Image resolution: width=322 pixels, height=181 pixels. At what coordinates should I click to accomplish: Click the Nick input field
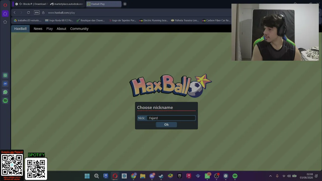click(171, 118)
